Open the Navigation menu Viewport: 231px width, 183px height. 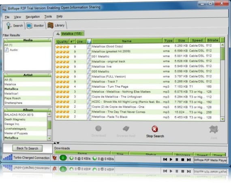(33, 17)
